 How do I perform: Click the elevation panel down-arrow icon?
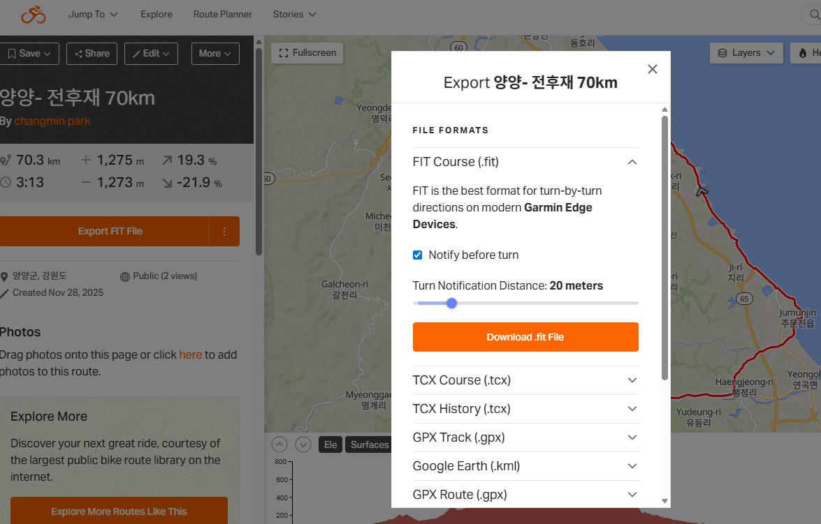(x=303, y=444)
